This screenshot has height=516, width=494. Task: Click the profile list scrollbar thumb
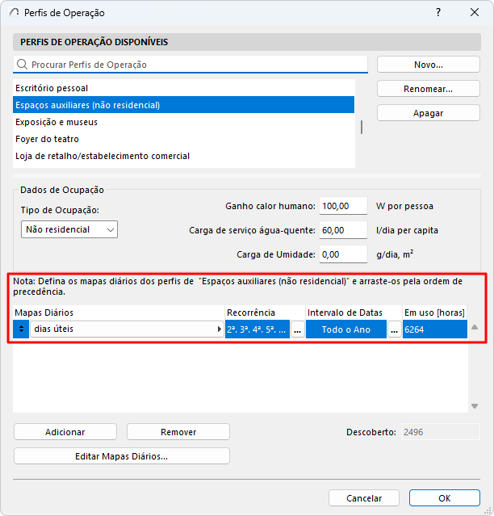pyautogui.click(x=362, y=127)
